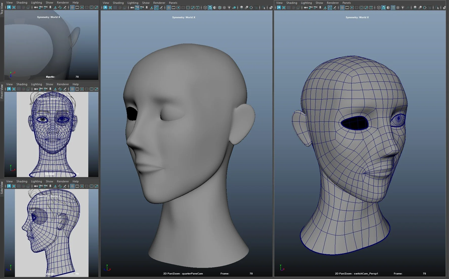
Task: Click Use All Lights bulb in center viewport
Action: pyautogui.click(x=229, y=8)
